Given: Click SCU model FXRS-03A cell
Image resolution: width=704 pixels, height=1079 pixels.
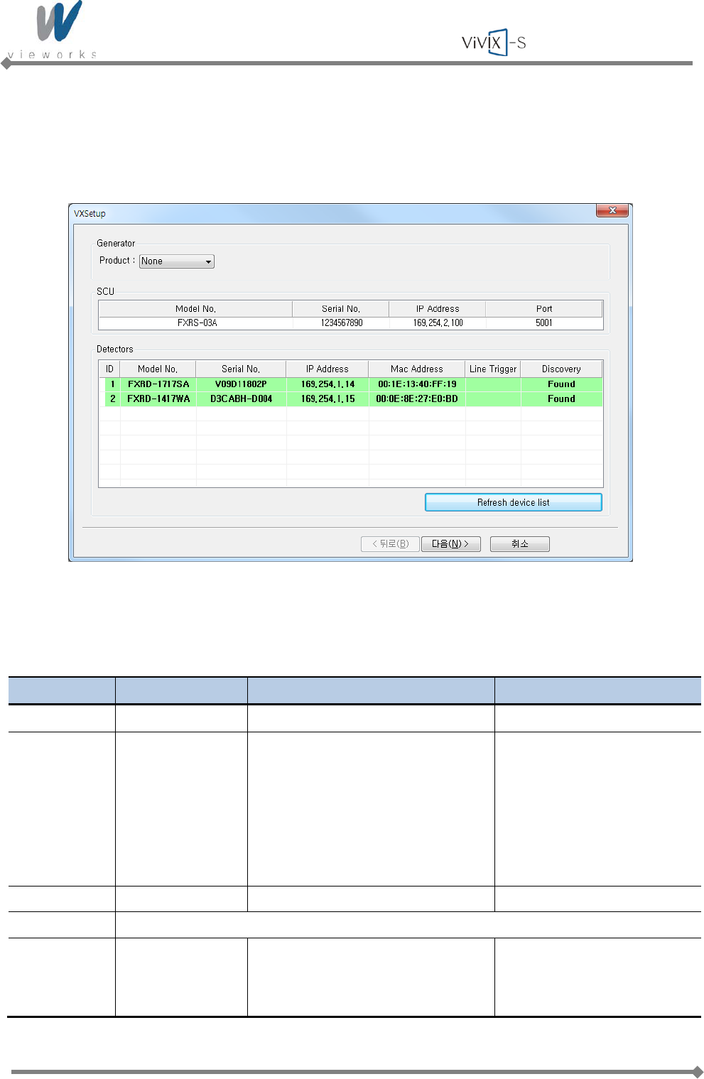Looking at the screenshot, I should pos(197,323).
